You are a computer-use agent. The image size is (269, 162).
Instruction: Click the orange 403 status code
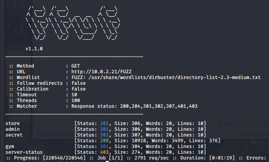104,152
